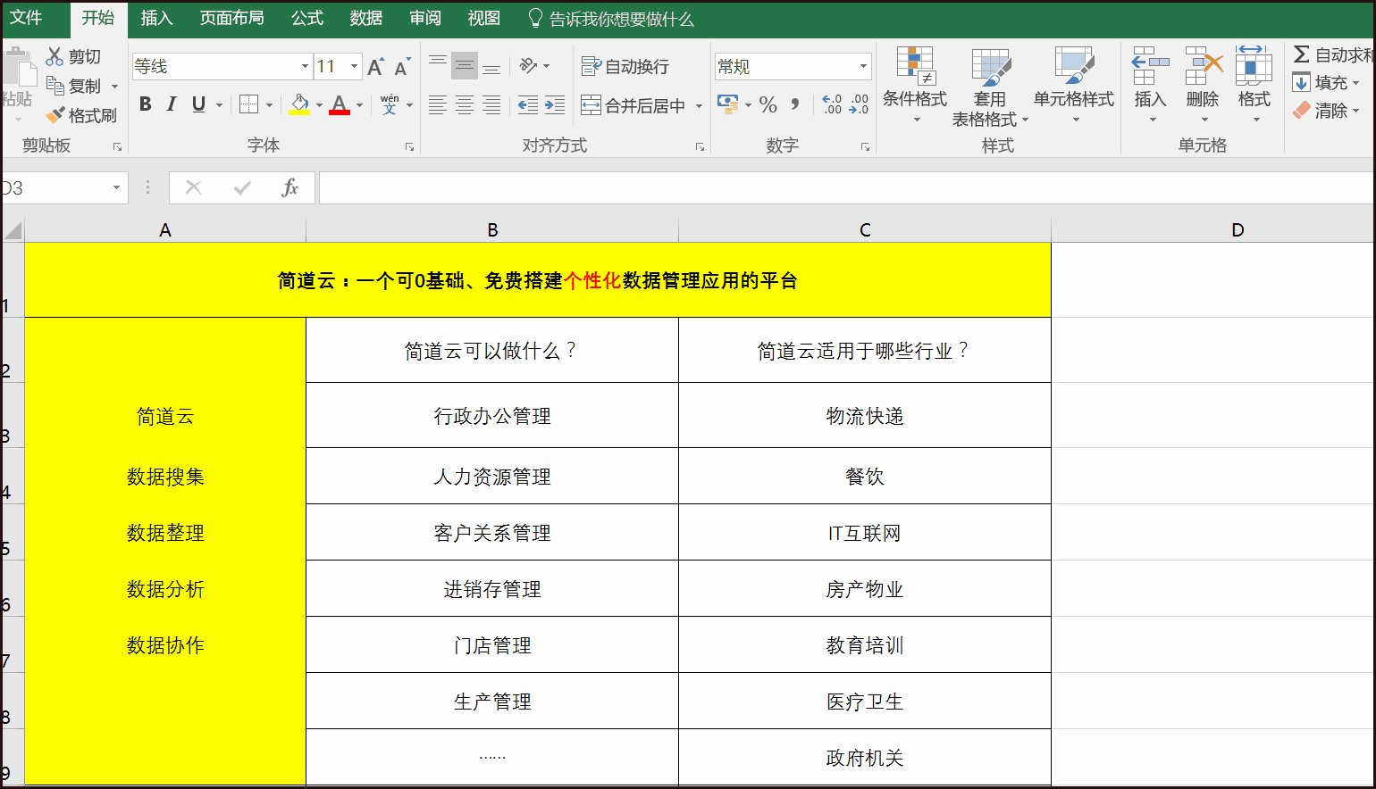Click increase indent icon

pyautogui.click(x=555, y=105)
